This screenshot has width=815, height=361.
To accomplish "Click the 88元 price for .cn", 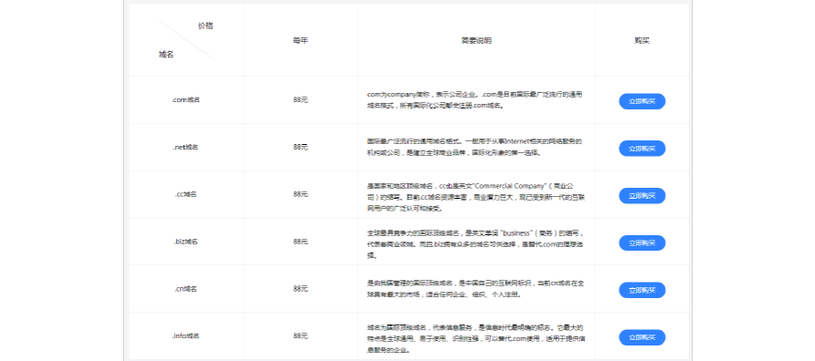I will [x=300, y=289].
